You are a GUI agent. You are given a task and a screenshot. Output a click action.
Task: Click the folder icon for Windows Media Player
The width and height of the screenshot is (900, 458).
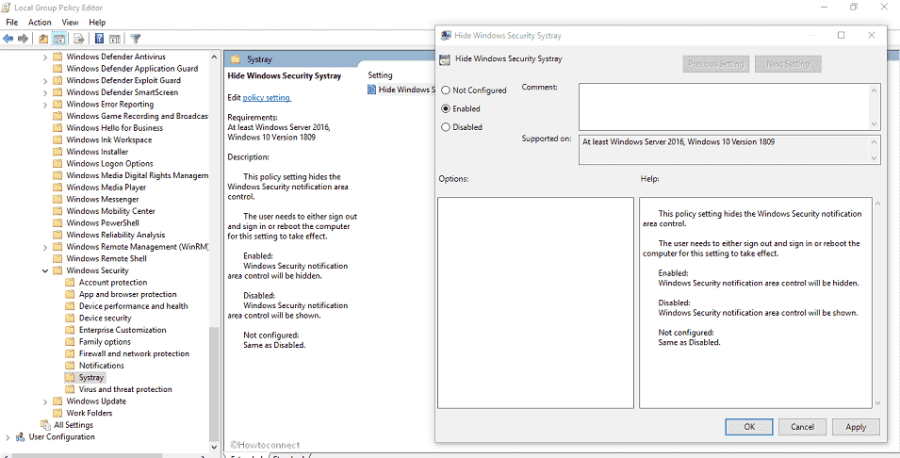click(57, 188)
